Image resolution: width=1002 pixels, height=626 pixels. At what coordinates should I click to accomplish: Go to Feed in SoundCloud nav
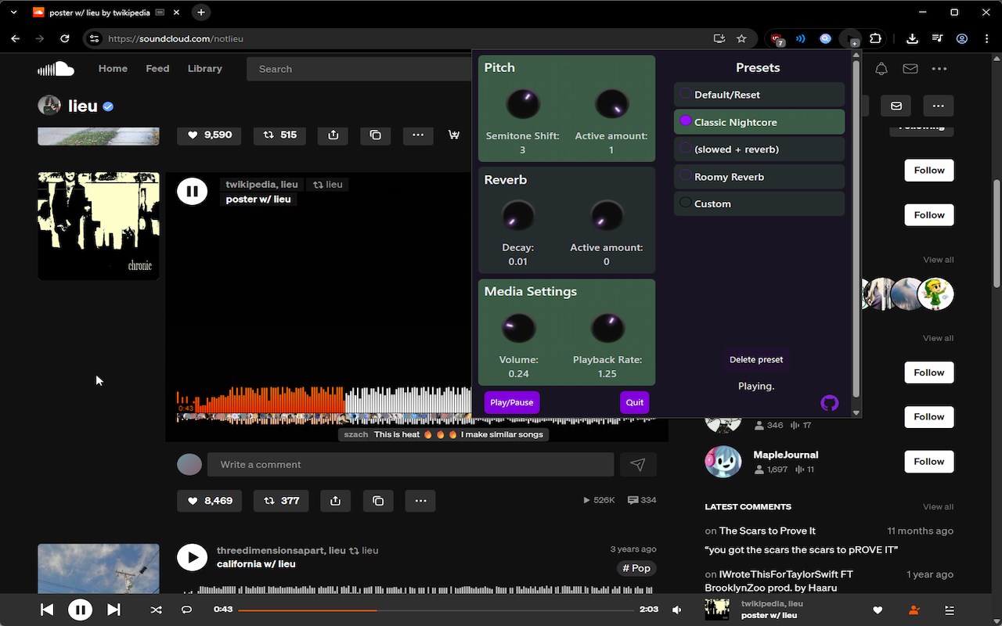[157, 69]
